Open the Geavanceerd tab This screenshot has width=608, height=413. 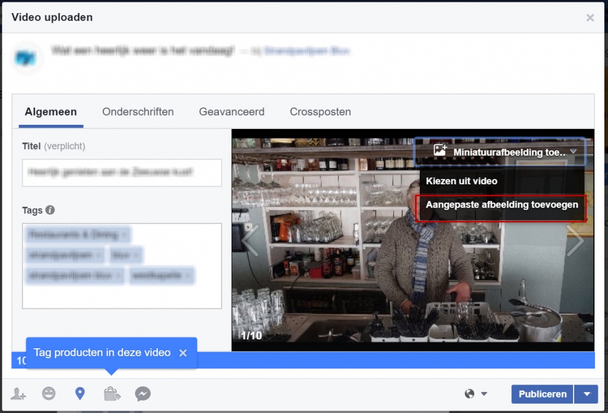point(232,112)
